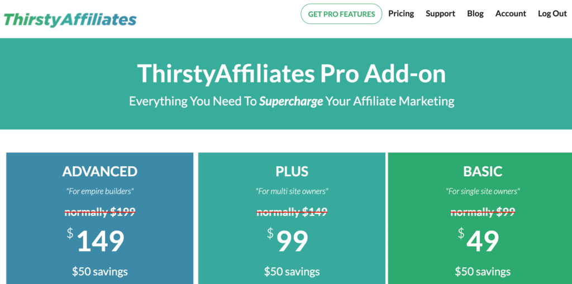Click Log Out in navigation

click(x=552, y=13)
